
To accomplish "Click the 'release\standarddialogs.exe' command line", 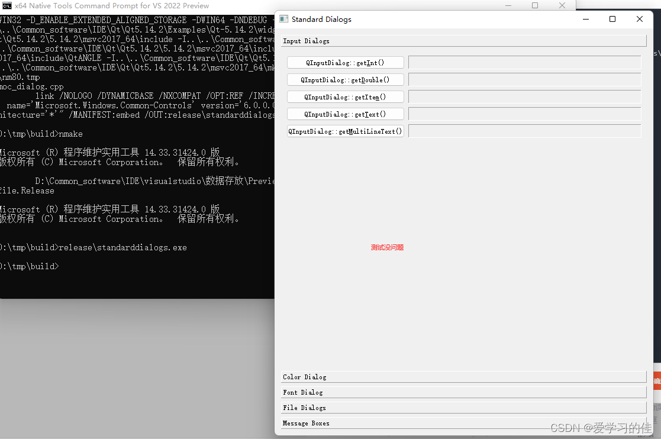I will click(x=93, y=247).
